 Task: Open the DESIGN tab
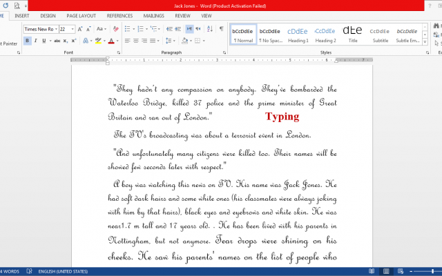point(48,16)
